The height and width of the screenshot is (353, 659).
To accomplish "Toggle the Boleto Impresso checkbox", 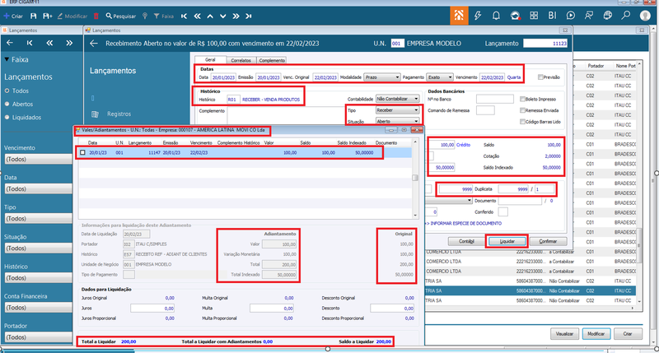I will (522, 99).
